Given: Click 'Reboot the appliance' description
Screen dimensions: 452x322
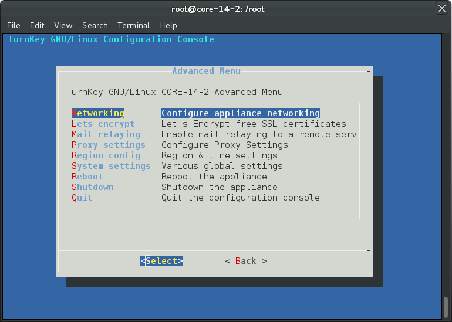Looking at the screenshot, I should [214, 177].
